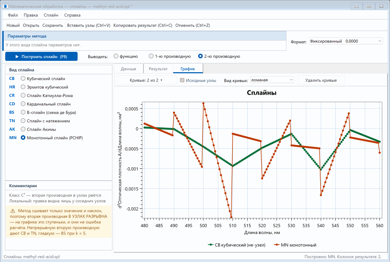The image size is (390, 262).
Task: Expand the Кривые: 2 из 2 dropdown
Action: coord(146,80)
